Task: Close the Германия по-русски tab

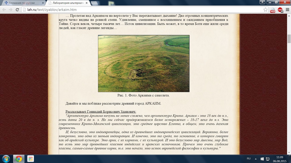Action: point(43,3)
